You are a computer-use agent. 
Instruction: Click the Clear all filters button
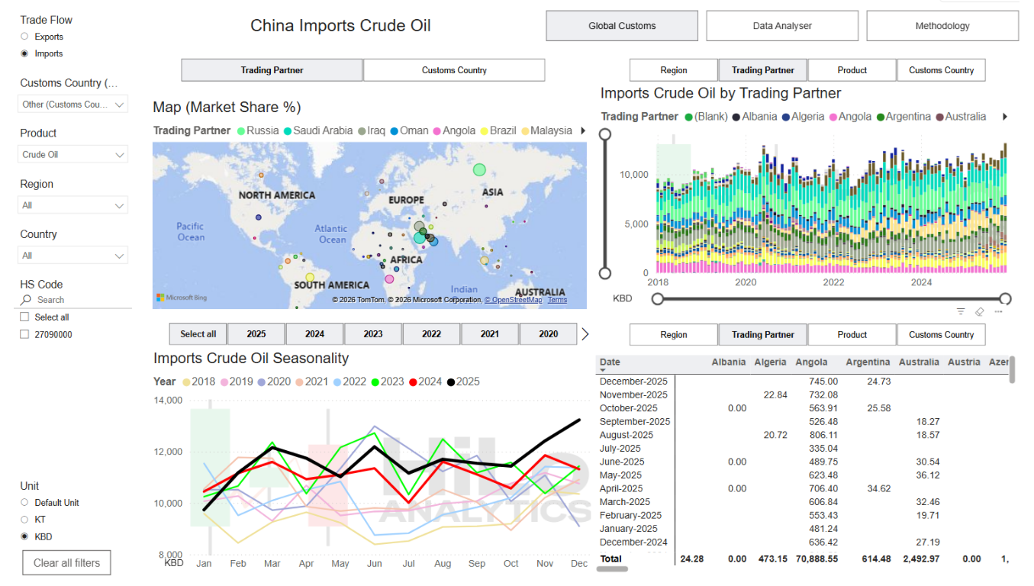click(66, 563)
